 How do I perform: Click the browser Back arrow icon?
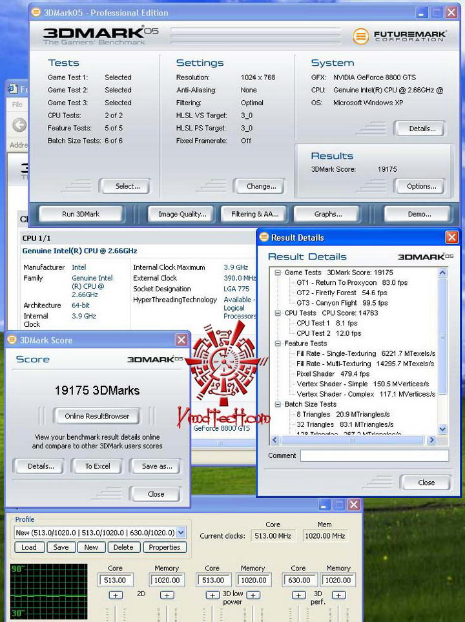(x=19, y=125)
